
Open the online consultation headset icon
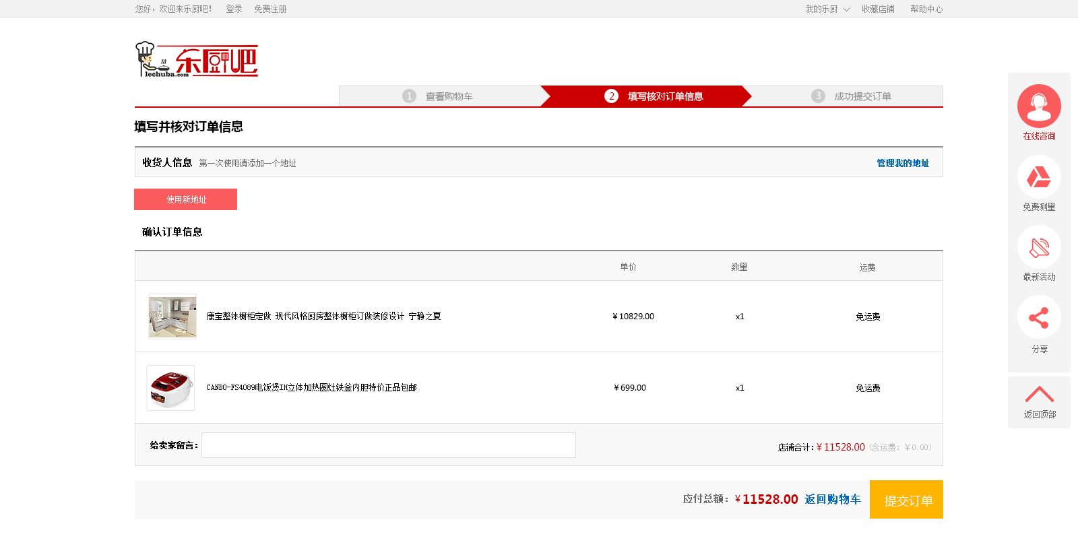pos(1039,106)
